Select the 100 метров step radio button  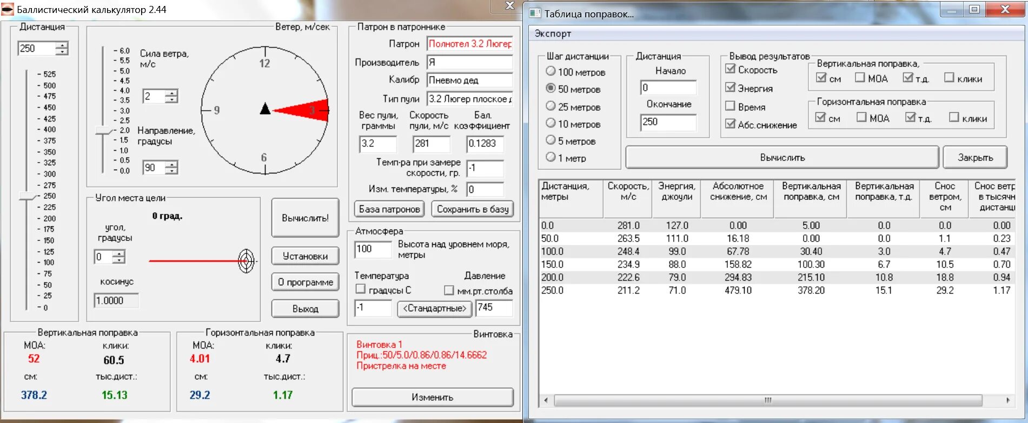click(551, 71)
